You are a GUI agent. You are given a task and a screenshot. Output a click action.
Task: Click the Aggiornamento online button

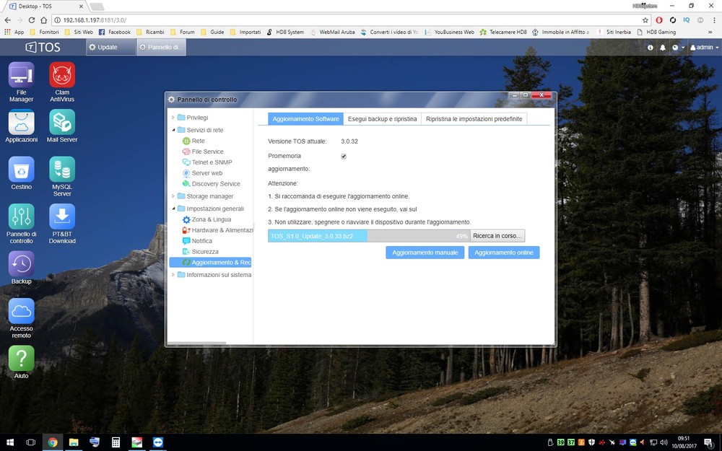(503, 253)
